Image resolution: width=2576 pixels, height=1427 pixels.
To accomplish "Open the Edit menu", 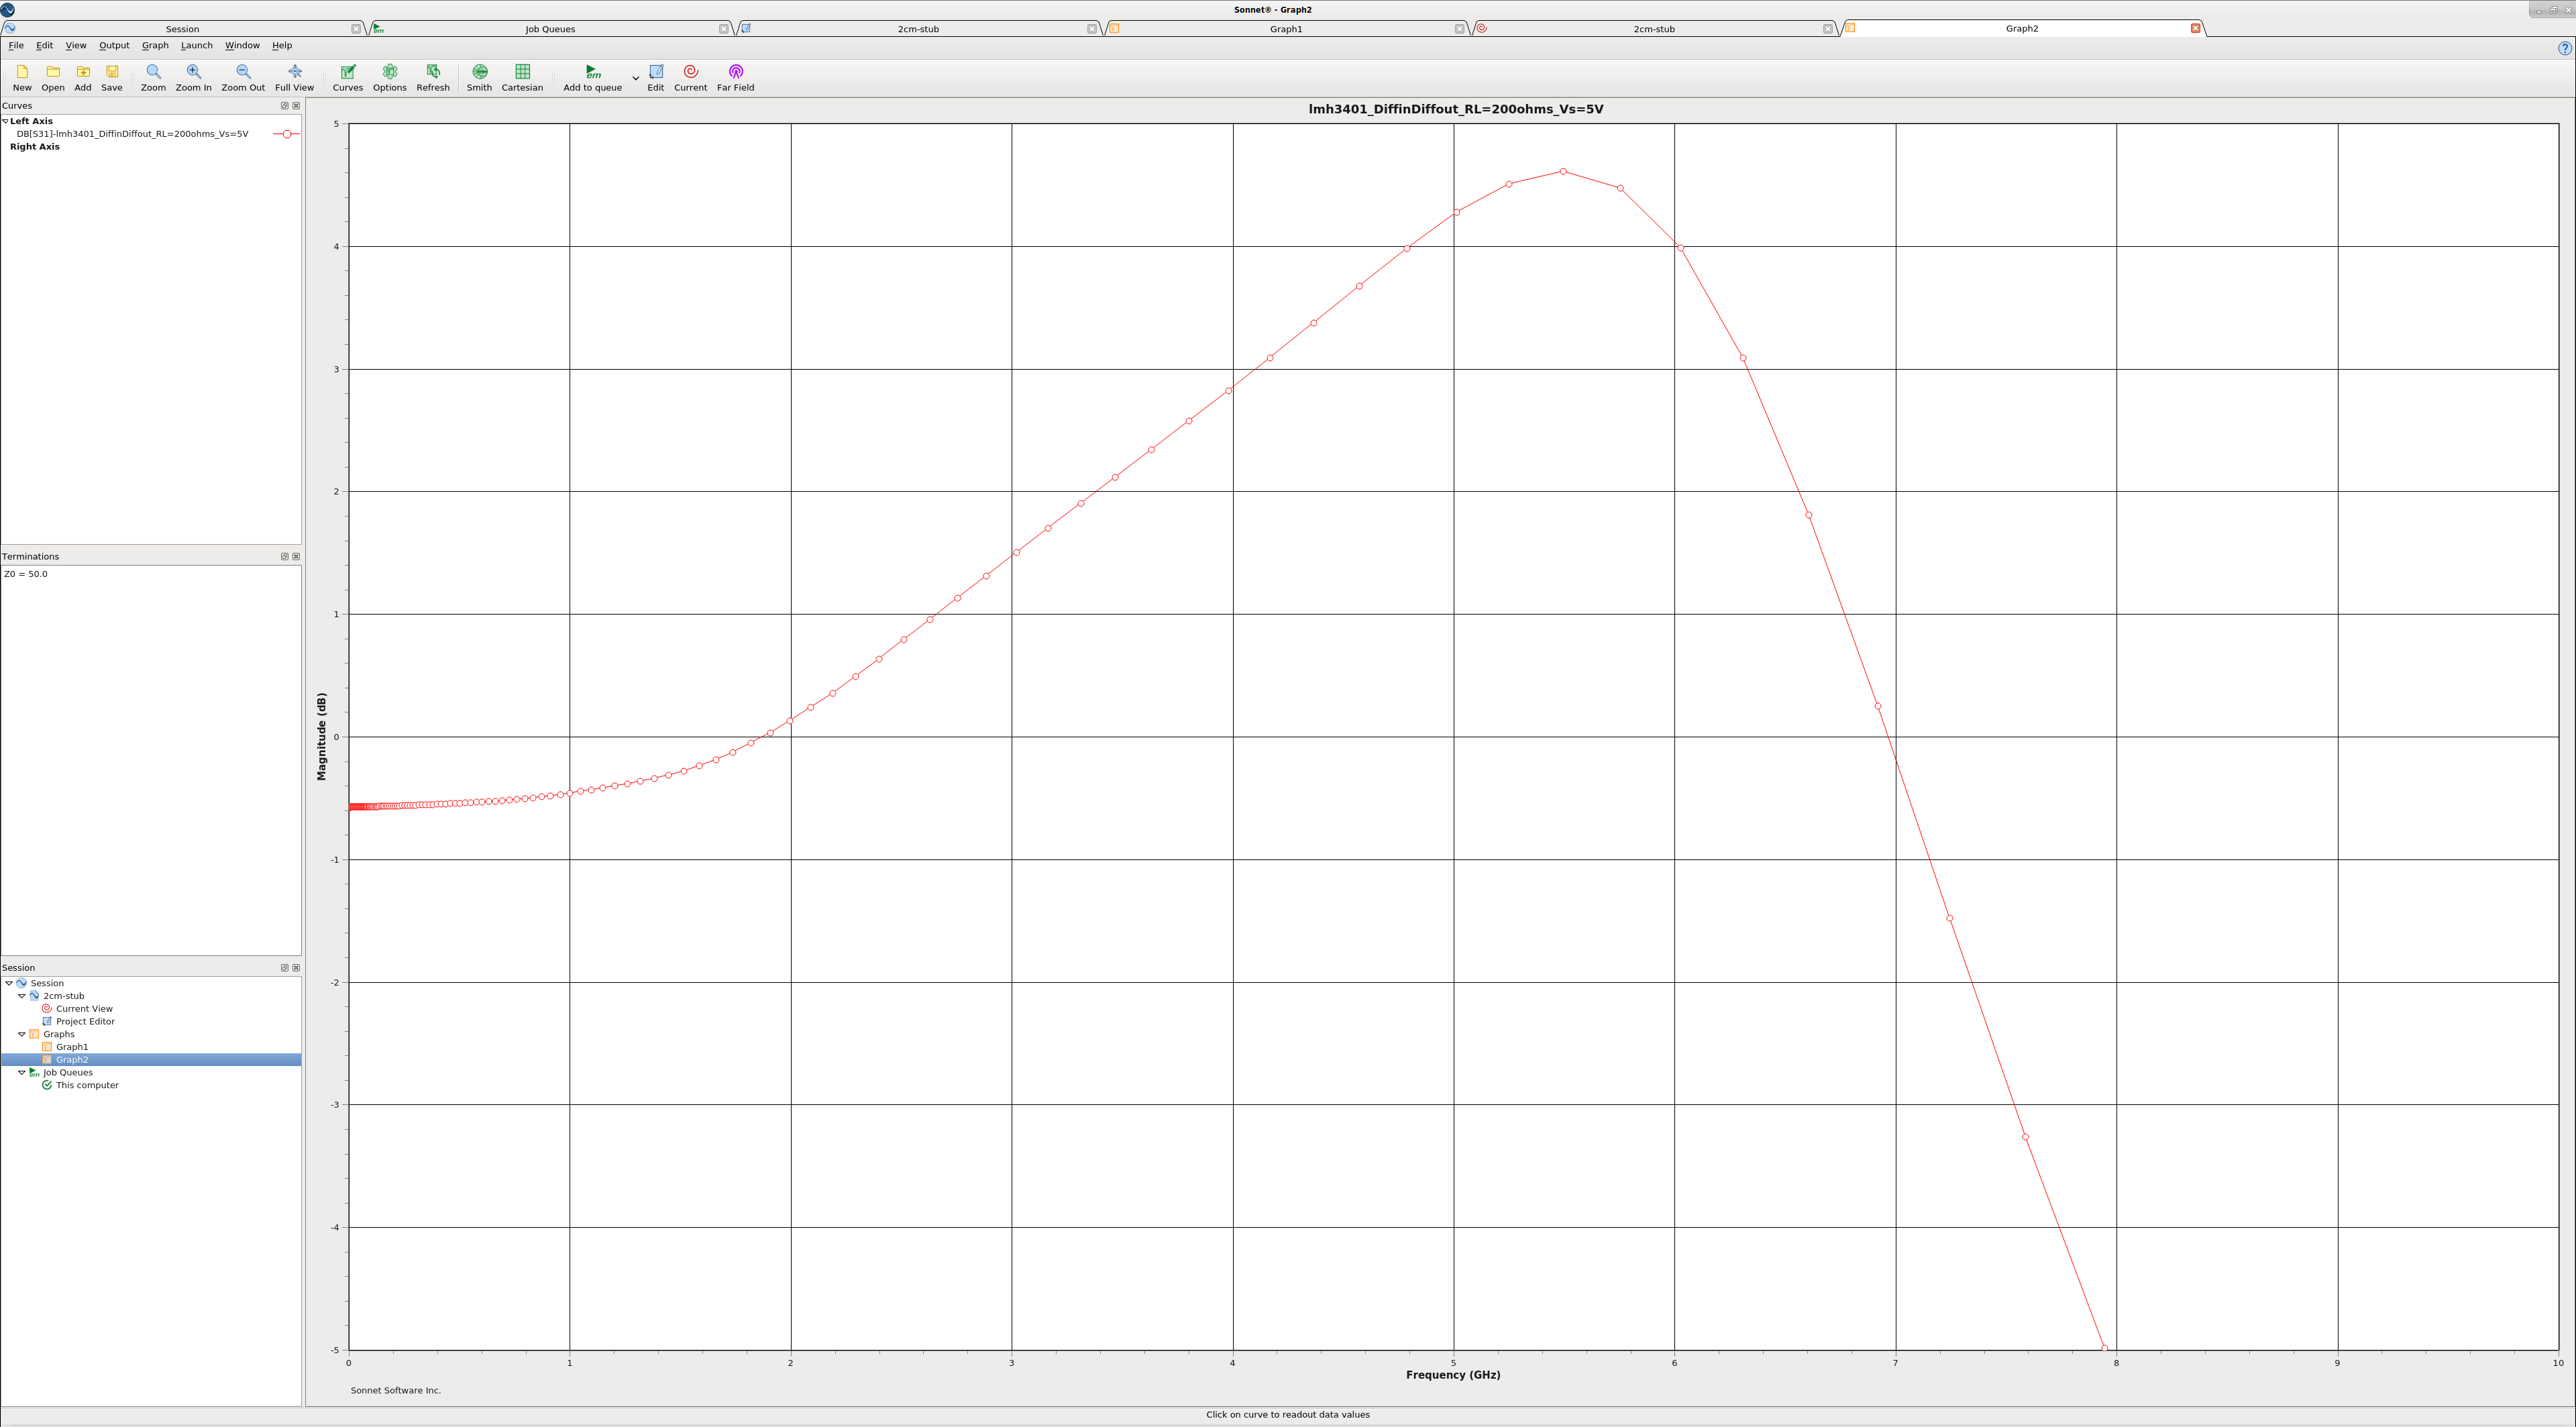I will click(45, 46).
